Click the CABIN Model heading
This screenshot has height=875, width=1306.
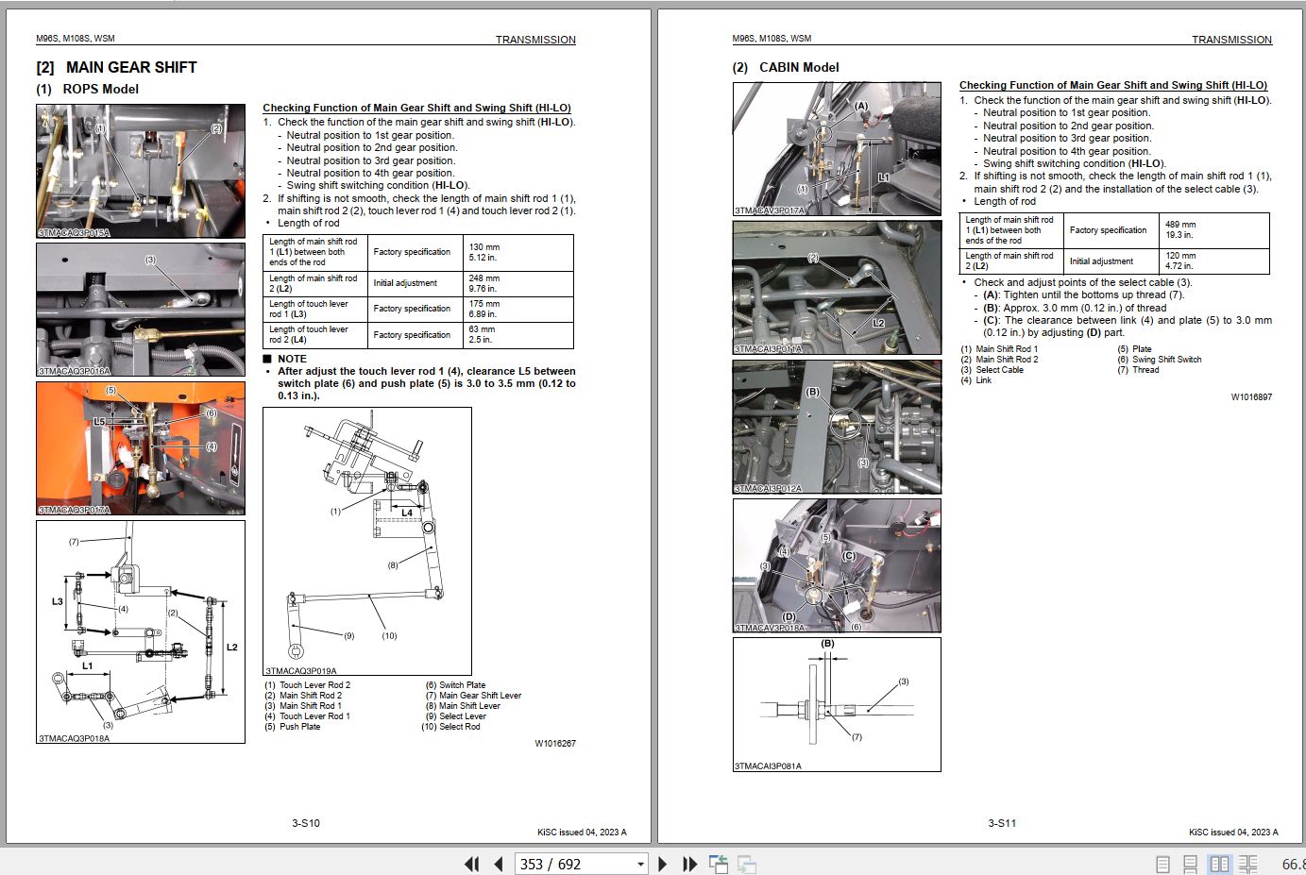click(786, 67)
